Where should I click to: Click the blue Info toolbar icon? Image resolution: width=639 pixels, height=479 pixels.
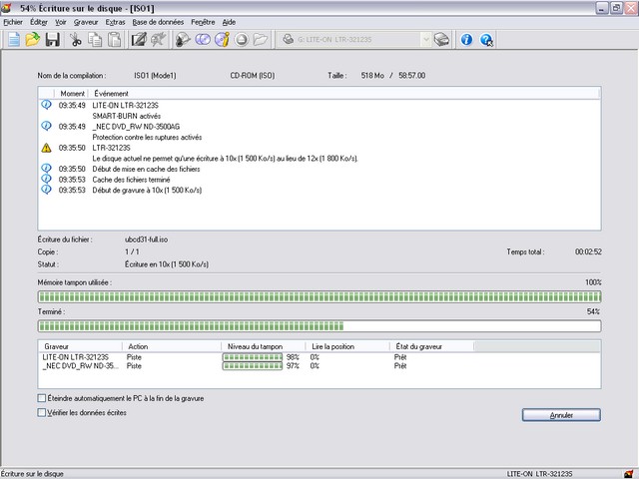click(466, 40)
